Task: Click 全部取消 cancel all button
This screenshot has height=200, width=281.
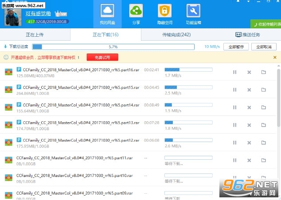Action: point(264,47)
